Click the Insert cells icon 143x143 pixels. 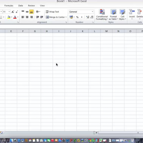pyautogui.click(x=132, y=14)
